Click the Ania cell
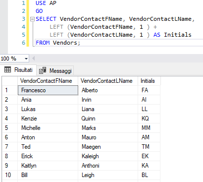Viewport: 203px width, 182px height. [48, 100]
